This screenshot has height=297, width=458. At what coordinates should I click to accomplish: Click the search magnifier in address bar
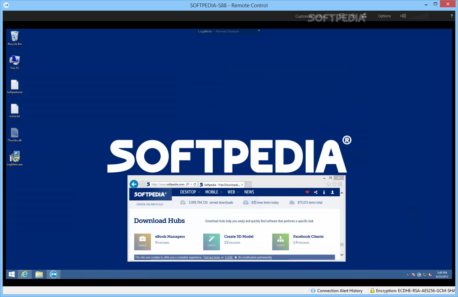coord(187,184)
